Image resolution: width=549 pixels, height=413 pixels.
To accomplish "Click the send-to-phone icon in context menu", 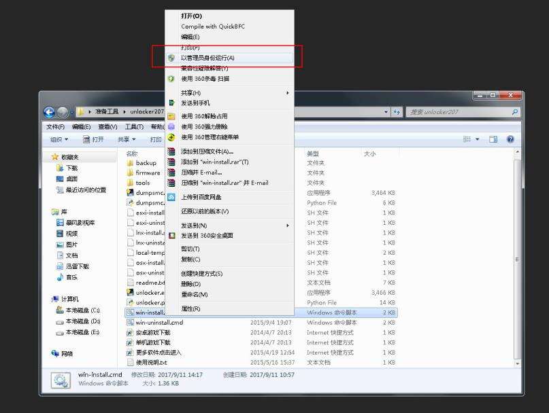I will click(171, 103).
